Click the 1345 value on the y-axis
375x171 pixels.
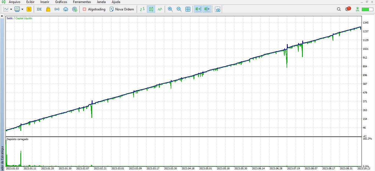point(366,22)
